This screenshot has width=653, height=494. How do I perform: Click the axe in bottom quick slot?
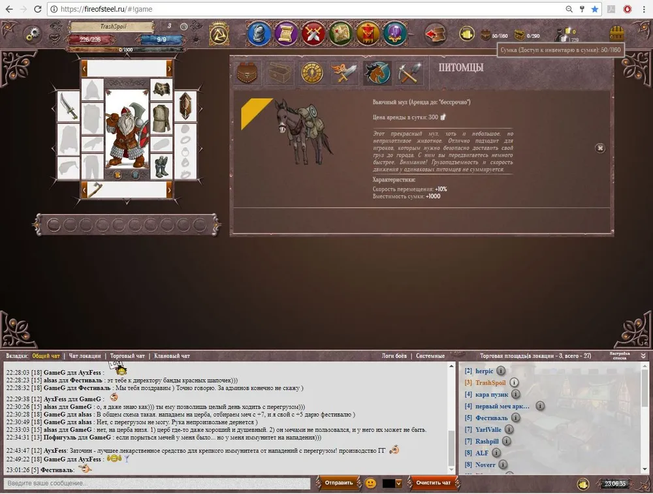[95, 190]
